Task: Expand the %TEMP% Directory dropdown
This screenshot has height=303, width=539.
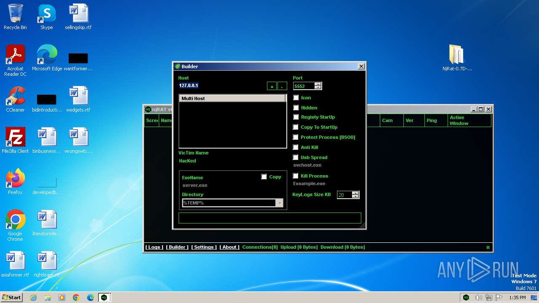Action: [279, 203]
